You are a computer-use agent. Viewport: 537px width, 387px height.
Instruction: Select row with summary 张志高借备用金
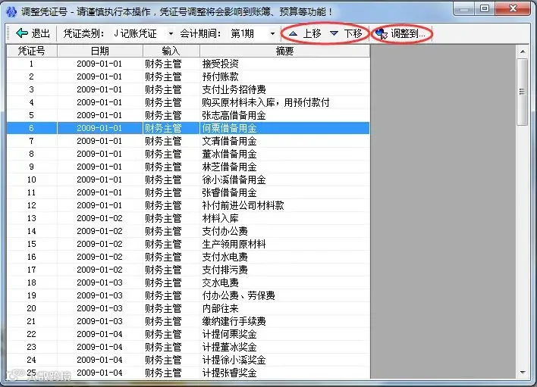[x=188, y=115]
